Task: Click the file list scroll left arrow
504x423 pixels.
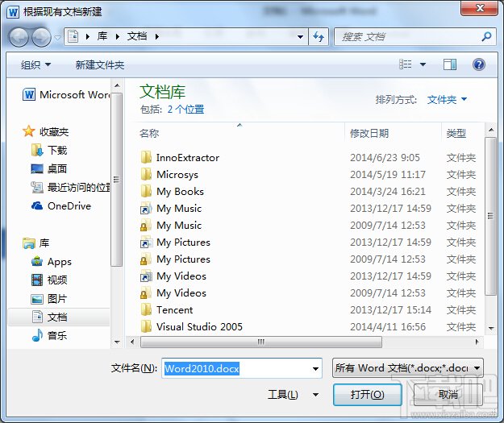Action: click(x=132, y=342)
